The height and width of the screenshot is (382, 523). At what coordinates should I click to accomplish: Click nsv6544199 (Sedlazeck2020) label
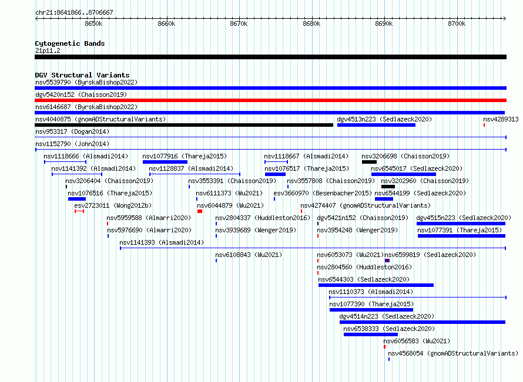420,193
